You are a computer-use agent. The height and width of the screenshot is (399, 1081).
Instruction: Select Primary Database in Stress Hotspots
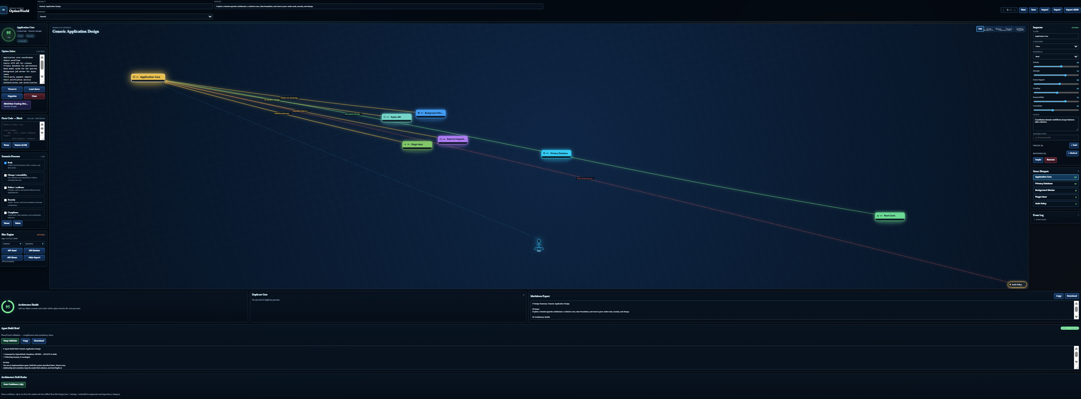click(1055, 184)
